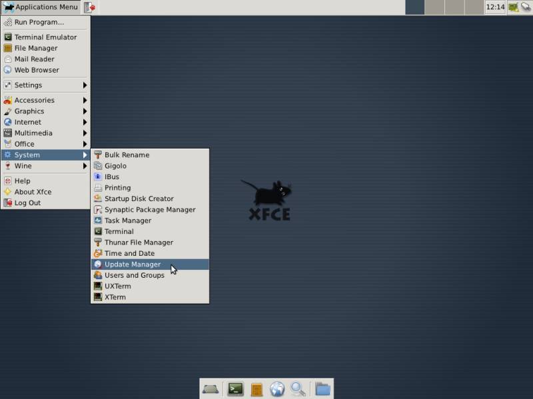Expand the Wine submenu arrow
The width and height of the screenshot is (533, 399).
[85, 166]
